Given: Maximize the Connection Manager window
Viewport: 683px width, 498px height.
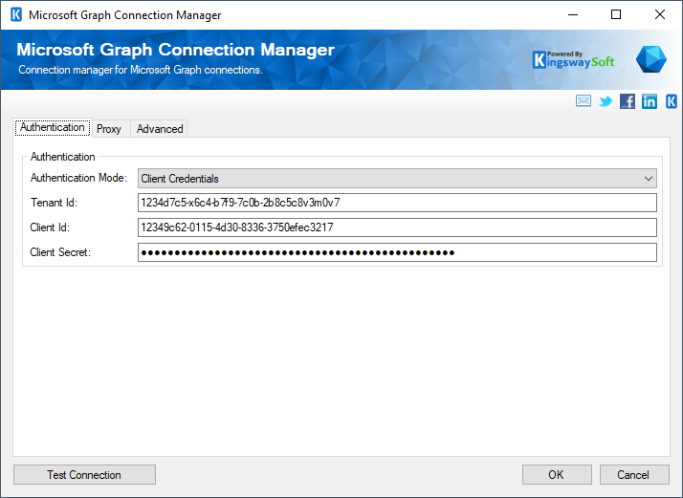Looking at the screenshot, I should pyautogui.click(x=616, y=14).
